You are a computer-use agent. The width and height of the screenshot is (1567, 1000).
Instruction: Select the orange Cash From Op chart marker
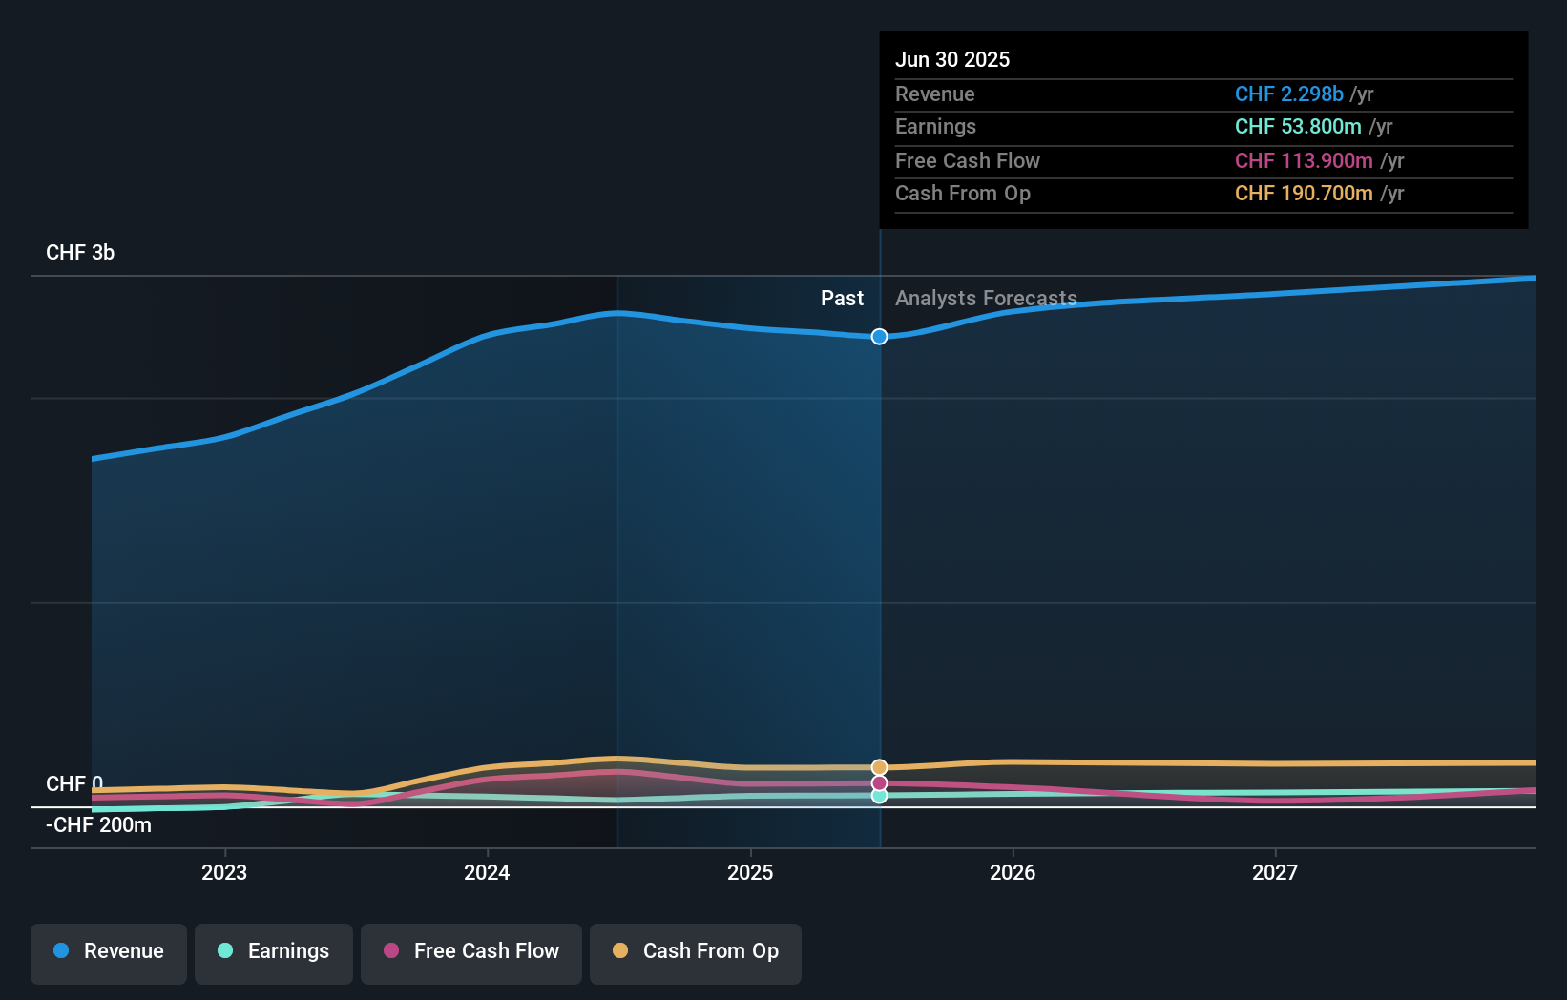[878, 766]
